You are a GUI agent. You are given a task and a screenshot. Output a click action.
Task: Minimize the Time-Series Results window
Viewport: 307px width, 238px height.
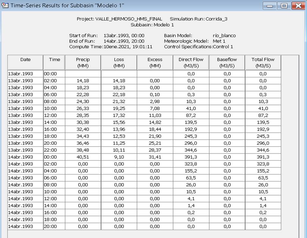tap(269, 6)
